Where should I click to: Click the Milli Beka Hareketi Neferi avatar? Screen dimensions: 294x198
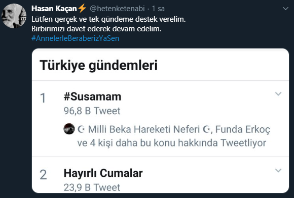point(69,129)
